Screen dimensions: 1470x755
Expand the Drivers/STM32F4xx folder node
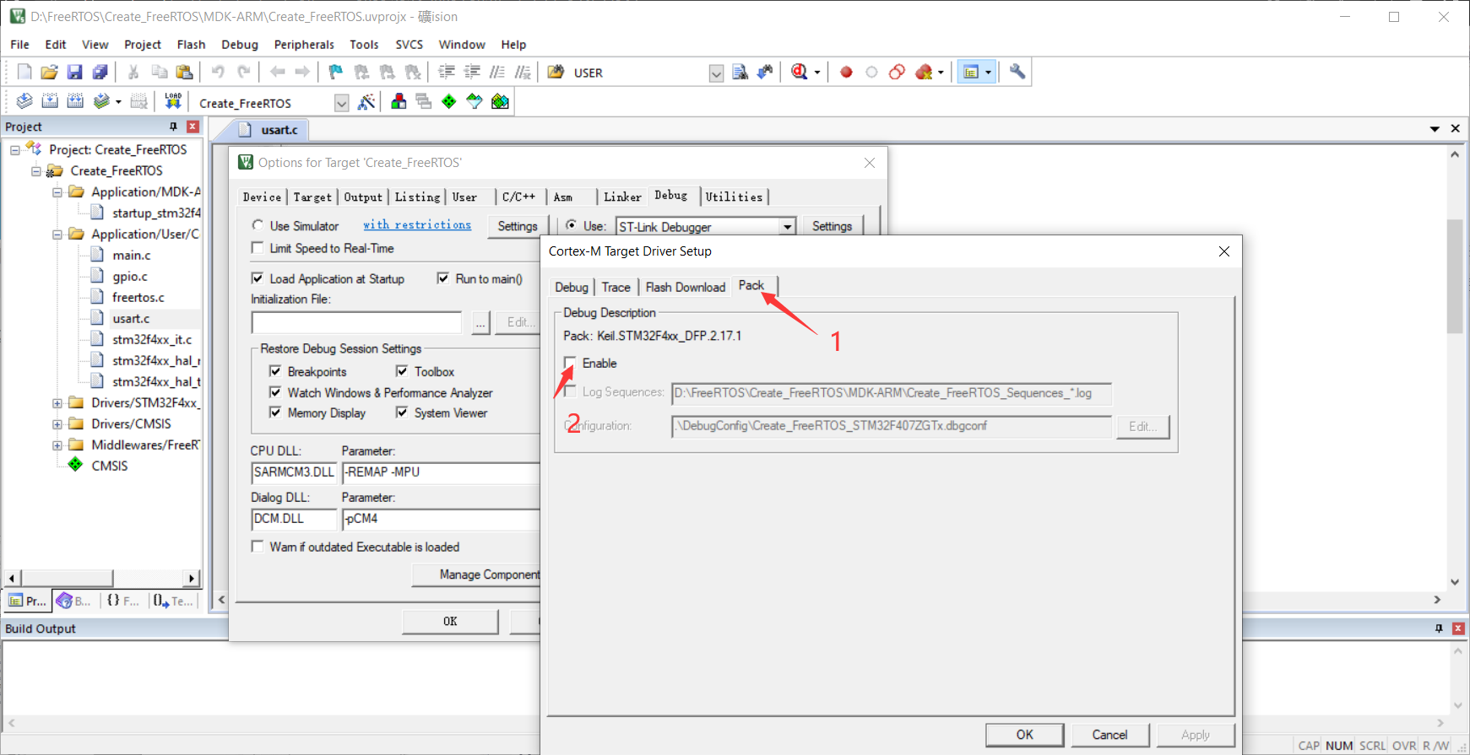[57, 403]
